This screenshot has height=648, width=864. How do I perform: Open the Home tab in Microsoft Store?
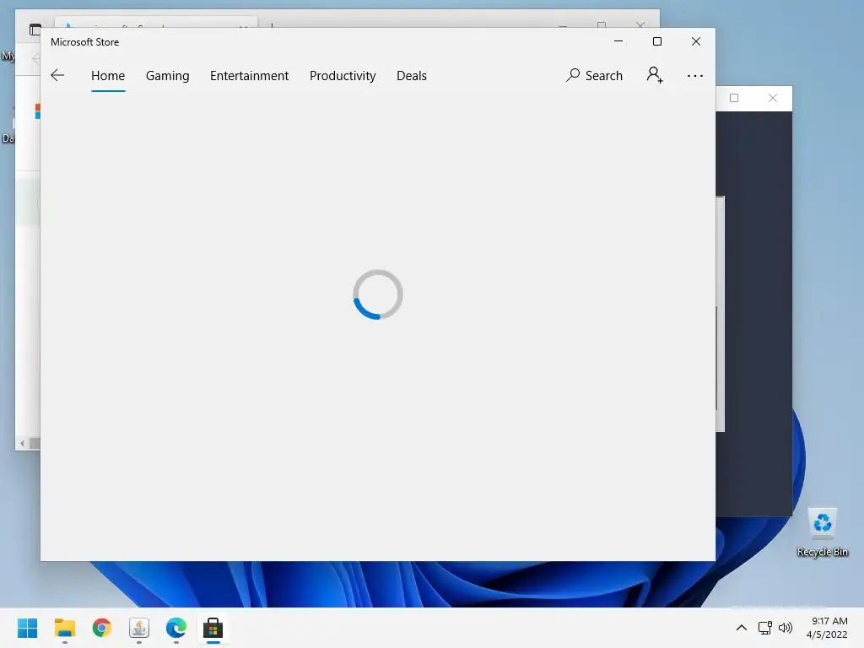tap(108, 75)
